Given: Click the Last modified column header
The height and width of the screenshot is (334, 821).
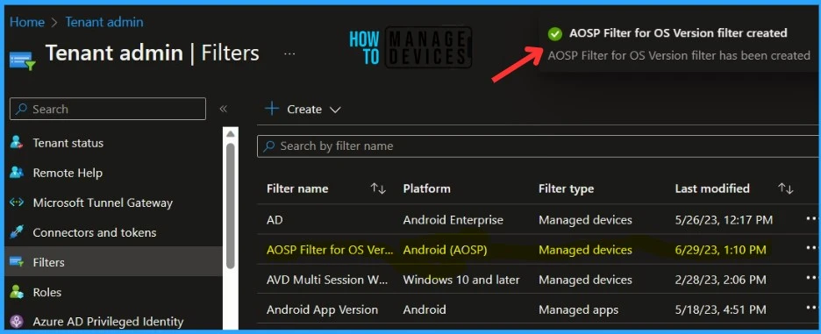Looking at the screenshot, I should tap(712, 188).
